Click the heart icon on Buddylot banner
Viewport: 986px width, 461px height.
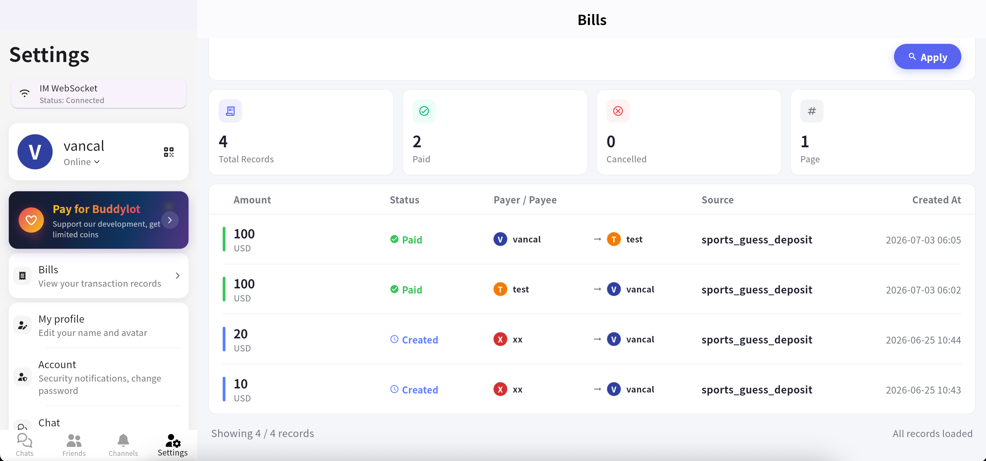click(x=32, y=220)
